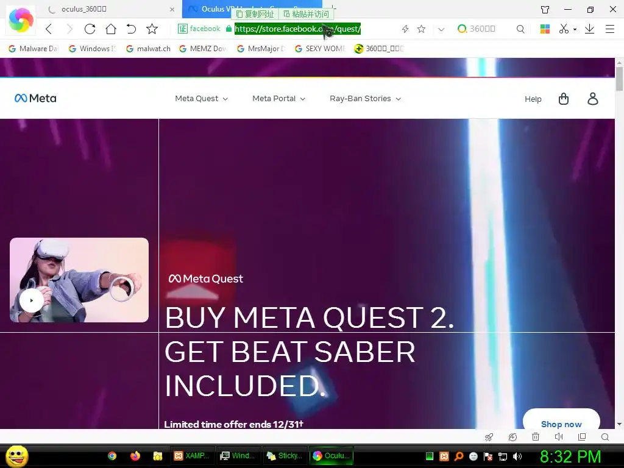Click the skin shirt icon in title bar
This screenshot has height=468, width=624.
(545, 9)
